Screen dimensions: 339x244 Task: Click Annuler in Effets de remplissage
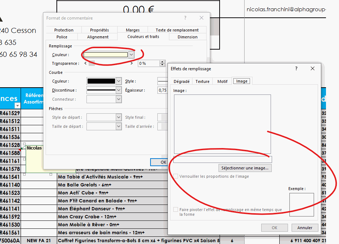coord(305,228)
